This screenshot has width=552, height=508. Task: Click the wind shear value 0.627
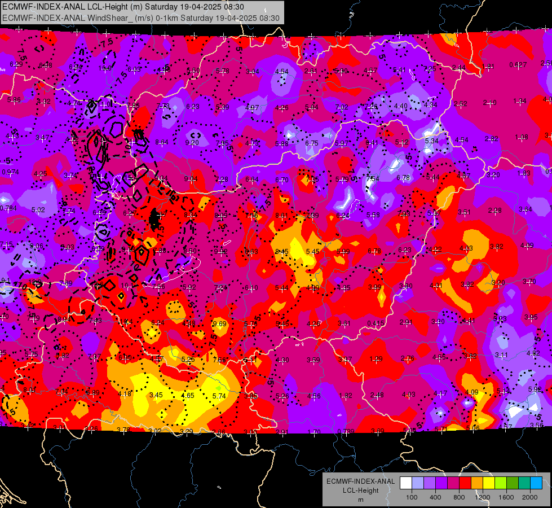point(518,64)
